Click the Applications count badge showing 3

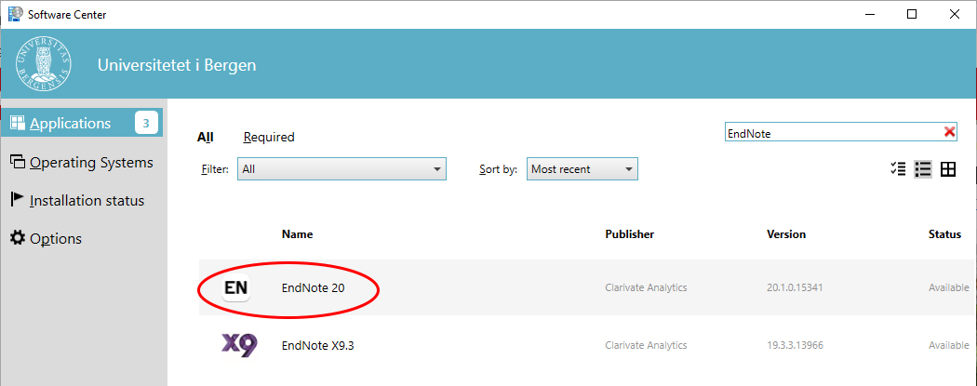pos(146,124)
